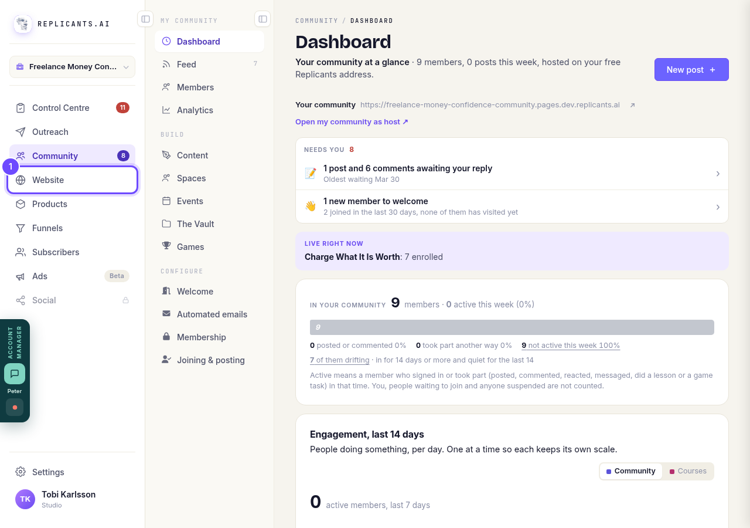Expand the new member to welcome row
The width and height of the screenshot is (750, 528).
pyautogui.click(x=512, y=207)
